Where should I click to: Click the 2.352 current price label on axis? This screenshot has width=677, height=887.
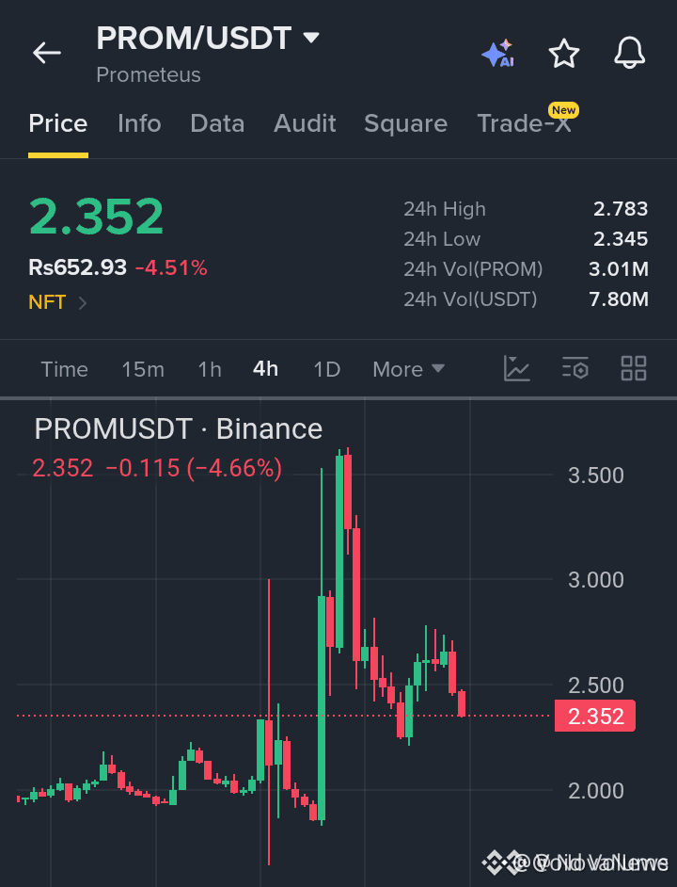(595, 717)
